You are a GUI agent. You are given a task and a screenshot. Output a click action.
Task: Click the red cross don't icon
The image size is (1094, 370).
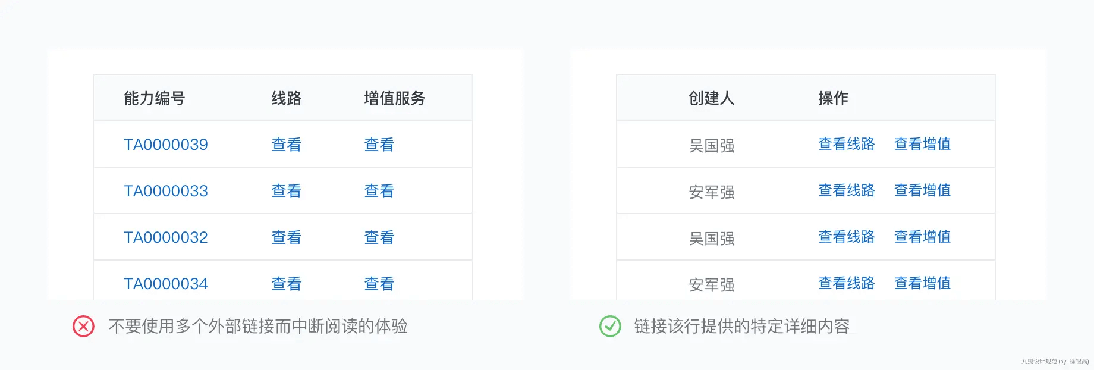[83, 326]
